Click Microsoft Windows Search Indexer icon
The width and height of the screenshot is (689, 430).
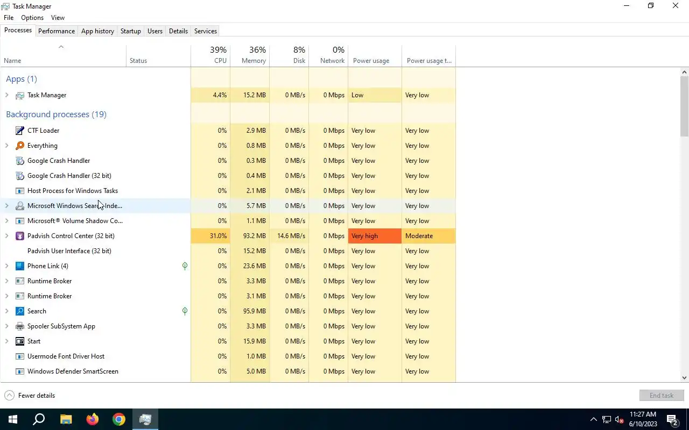coord(20,206)
